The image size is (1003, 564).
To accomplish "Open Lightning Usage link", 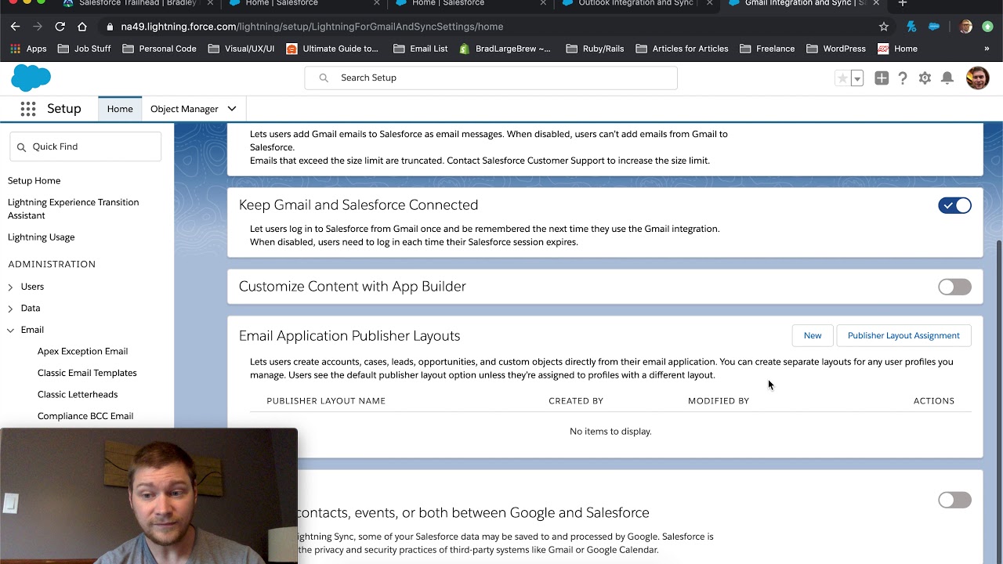I will [x=41, y=237].
